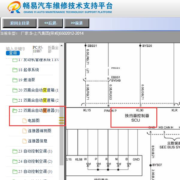Click wire label 0.35,RU,53

point(111,92)
